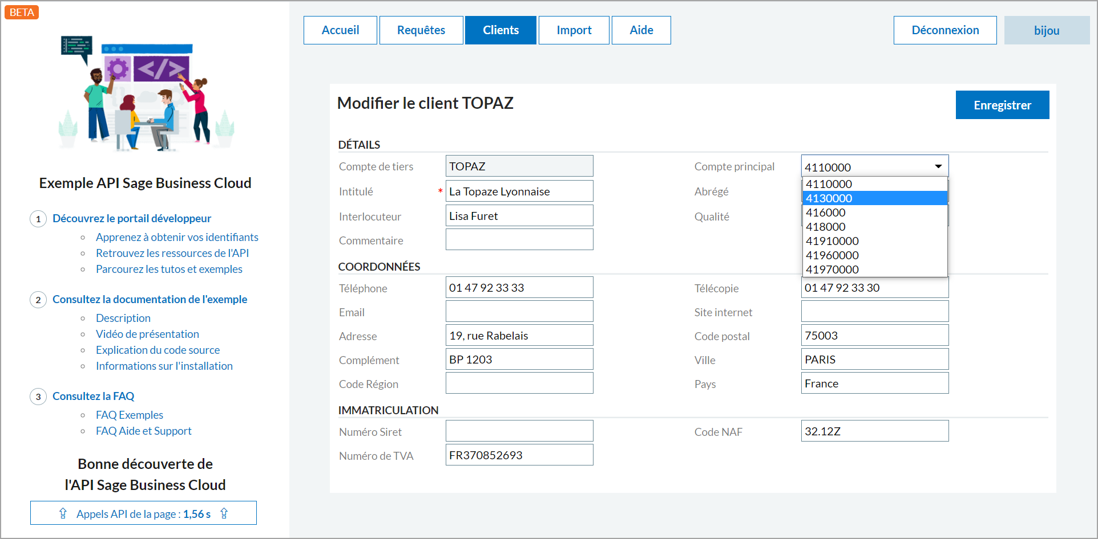Select option 418000 in the list
1098x539 pixels.
875,227
